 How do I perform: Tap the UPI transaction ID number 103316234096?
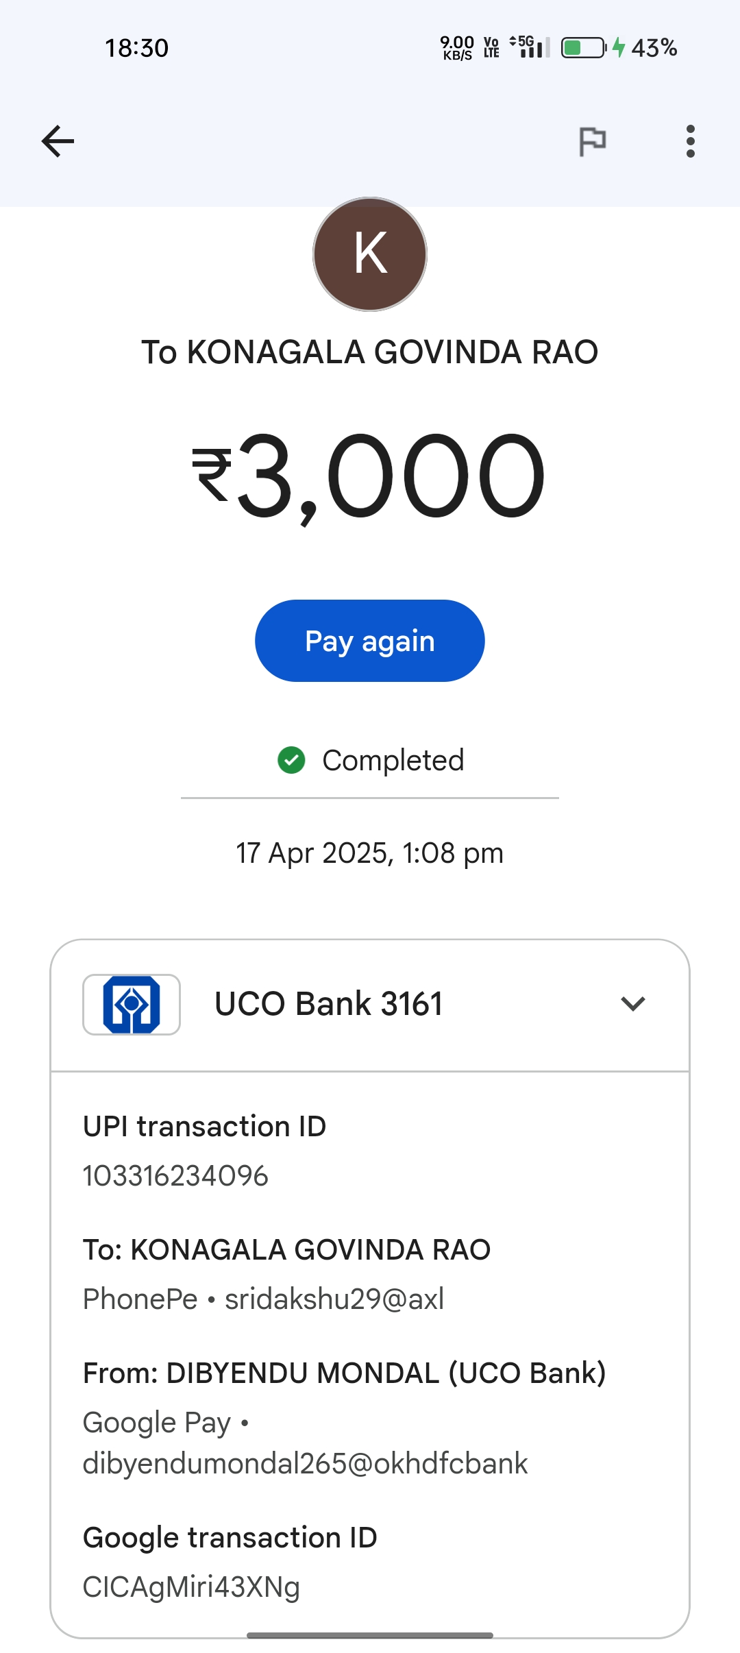pos(175,1176)
